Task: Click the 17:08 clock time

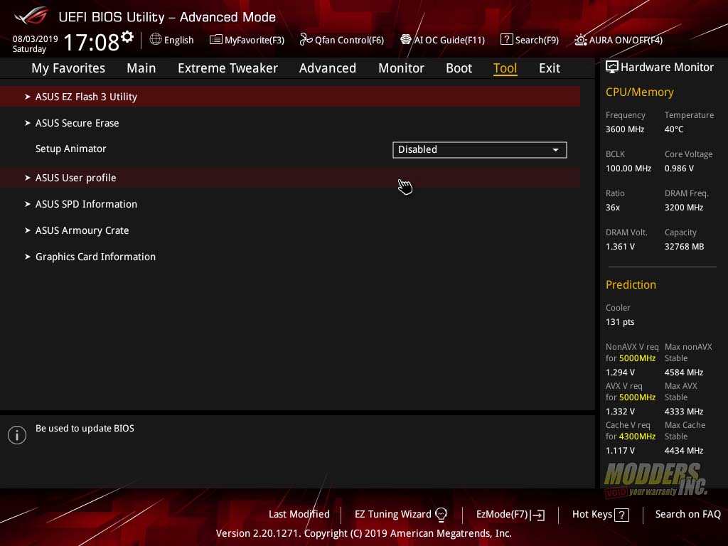Action: 92,42
